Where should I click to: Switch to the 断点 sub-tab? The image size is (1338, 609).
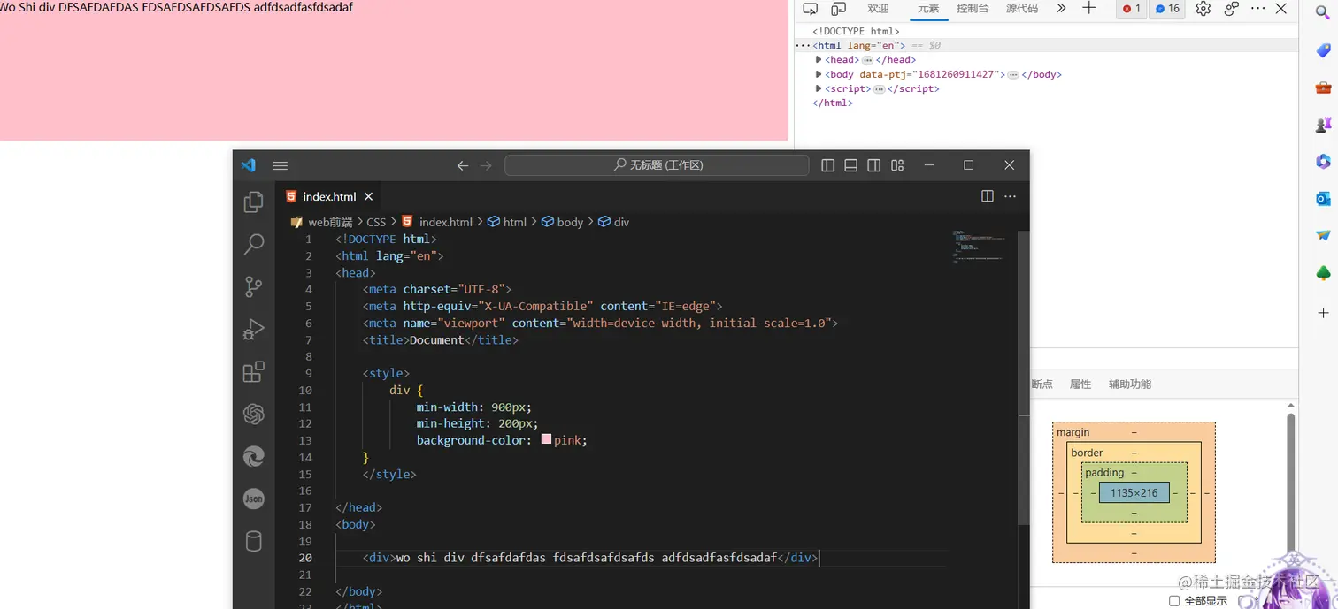pos(1042,384)
